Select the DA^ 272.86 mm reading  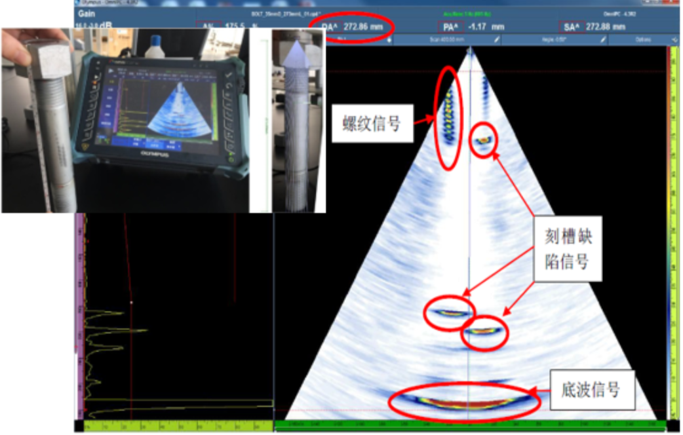[x=353, y=27]
